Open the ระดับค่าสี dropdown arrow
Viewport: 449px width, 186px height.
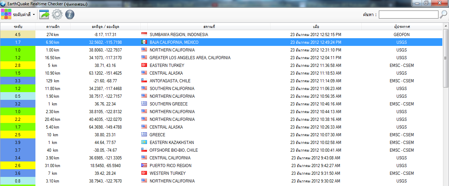[34, 15]
